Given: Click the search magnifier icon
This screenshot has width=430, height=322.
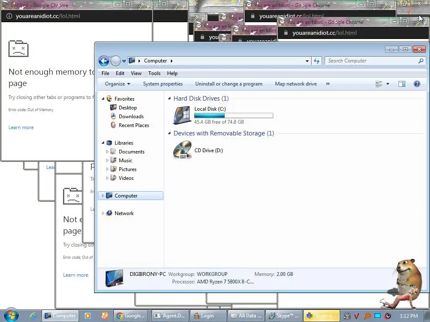Looking at the screenshot, I should [x=421, y=61].
